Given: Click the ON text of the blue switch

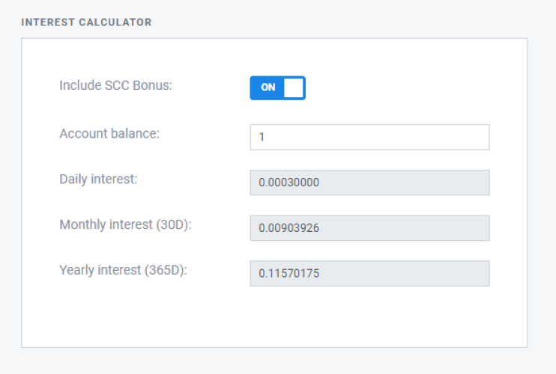Looking at the screenshot, I should [268, 88].
